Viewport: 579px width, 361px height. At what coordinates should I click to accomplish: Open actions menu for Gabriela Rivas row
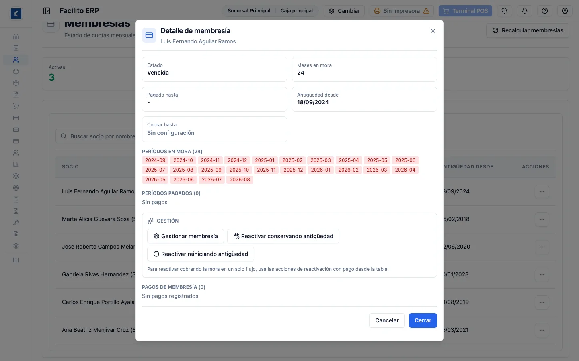tap(542, 275)
